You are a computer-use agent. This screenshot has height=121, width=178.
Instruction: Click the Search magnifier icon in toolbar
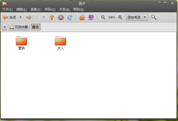(154, 17)
